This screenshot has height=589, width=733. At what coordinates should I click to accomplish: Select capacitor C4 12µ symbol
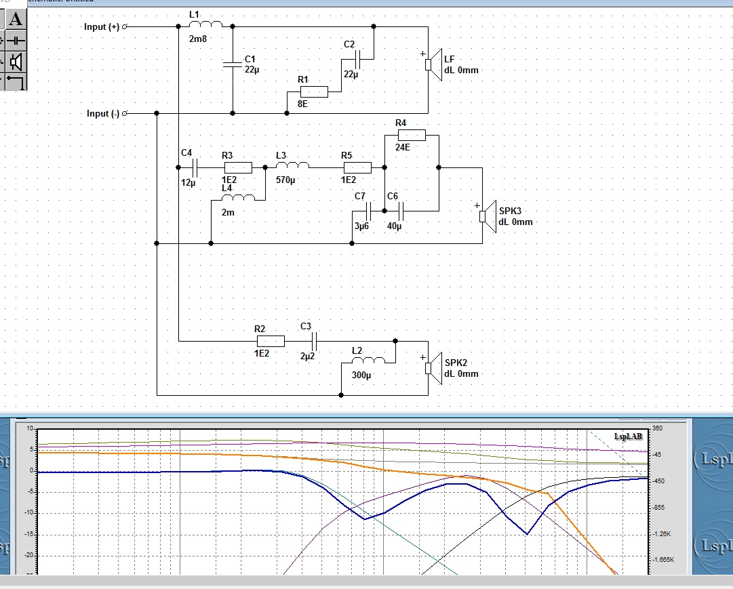click(195, 167)
